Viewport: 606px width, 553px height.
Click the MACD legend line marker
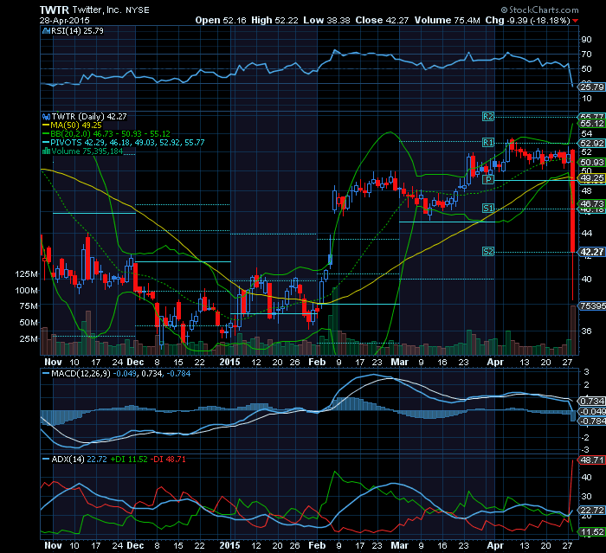pyautogui.click(x=46, y=374)
